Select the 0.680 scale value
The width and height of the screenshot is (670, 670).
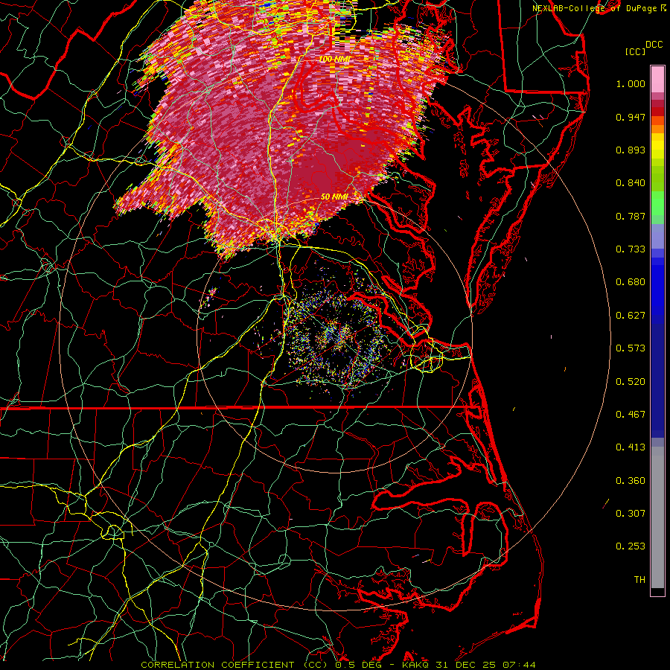[631, 282]
